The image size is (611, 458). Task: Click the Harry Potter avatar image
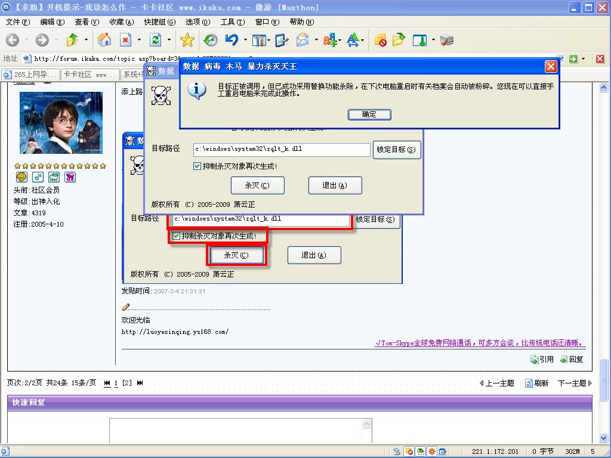point(61,123)
